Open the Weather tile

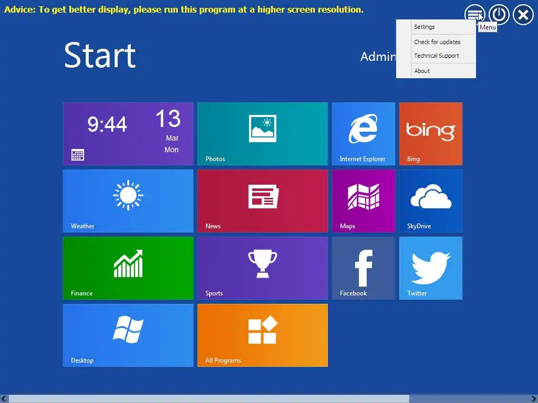[x=128, y=201]
